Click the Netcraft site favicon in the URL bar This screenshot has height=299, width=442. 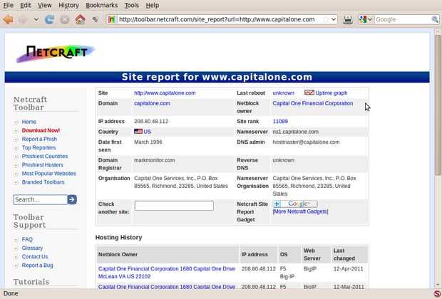point(112,19)
